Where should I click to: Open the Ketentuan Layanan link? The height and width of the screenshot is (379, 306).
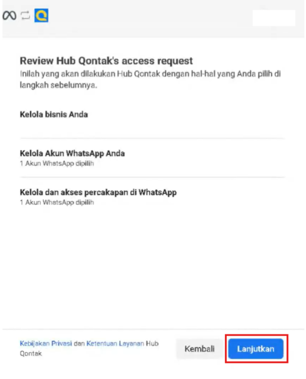tap(115, 344)
